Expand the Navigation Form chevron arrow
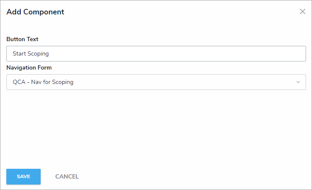This screenshot has width=312, height=190. coord(298,82)
